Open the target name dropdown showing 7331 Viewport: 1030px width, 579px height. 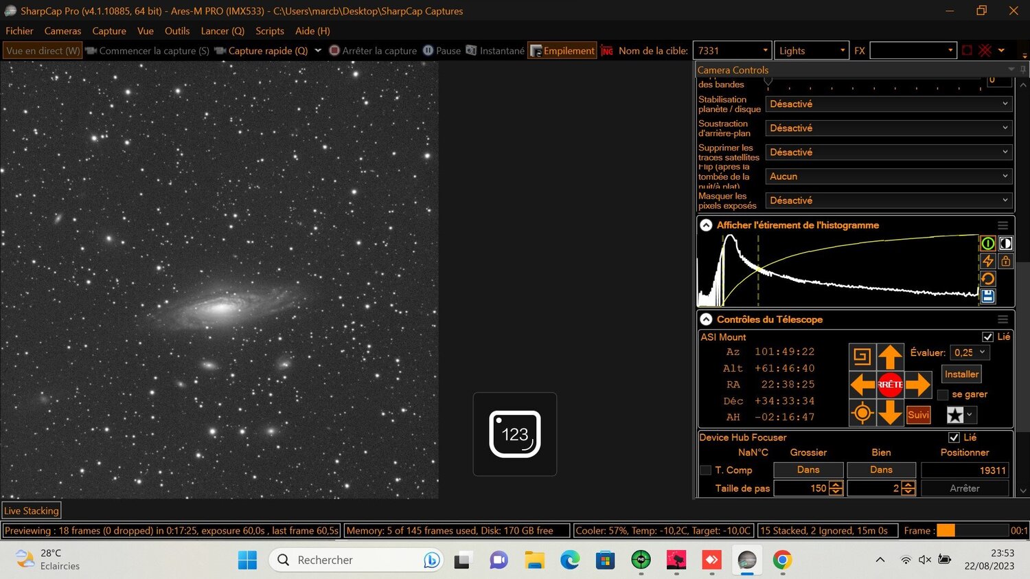coord(733,51)
